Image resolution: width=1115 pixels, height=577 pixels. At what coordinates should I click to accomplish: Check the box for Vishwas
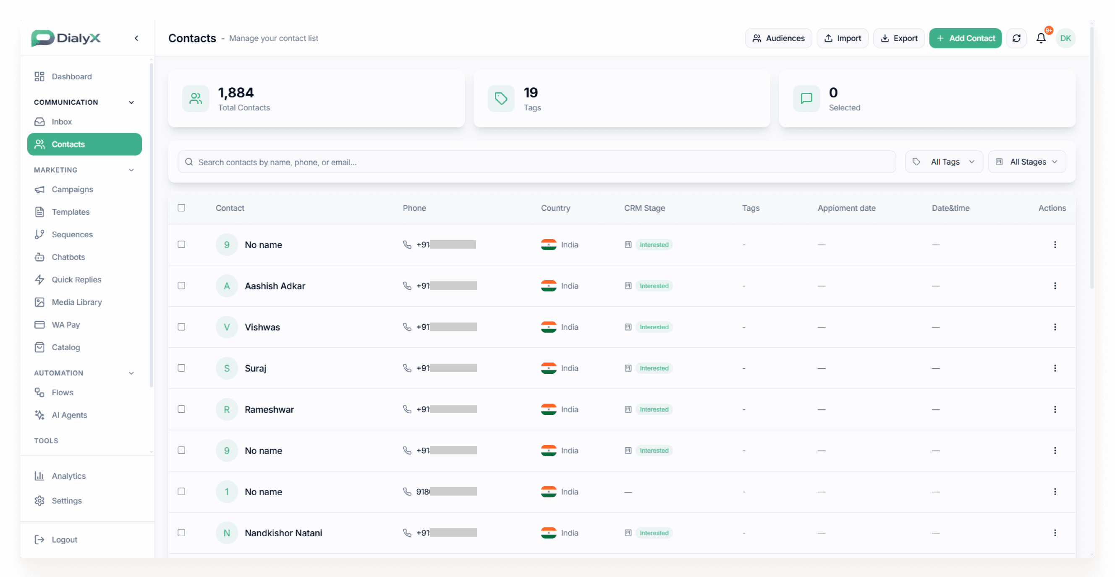pyautogui.click(x=181, y=327)
